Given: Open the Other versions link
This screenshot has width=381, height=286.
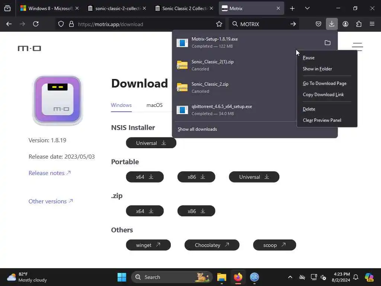Looking at the screenshot, I should (x=51, y=201).
